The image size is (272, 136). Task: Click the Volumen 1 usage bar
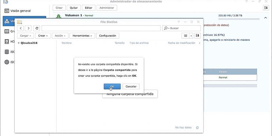tap(239, 19)
